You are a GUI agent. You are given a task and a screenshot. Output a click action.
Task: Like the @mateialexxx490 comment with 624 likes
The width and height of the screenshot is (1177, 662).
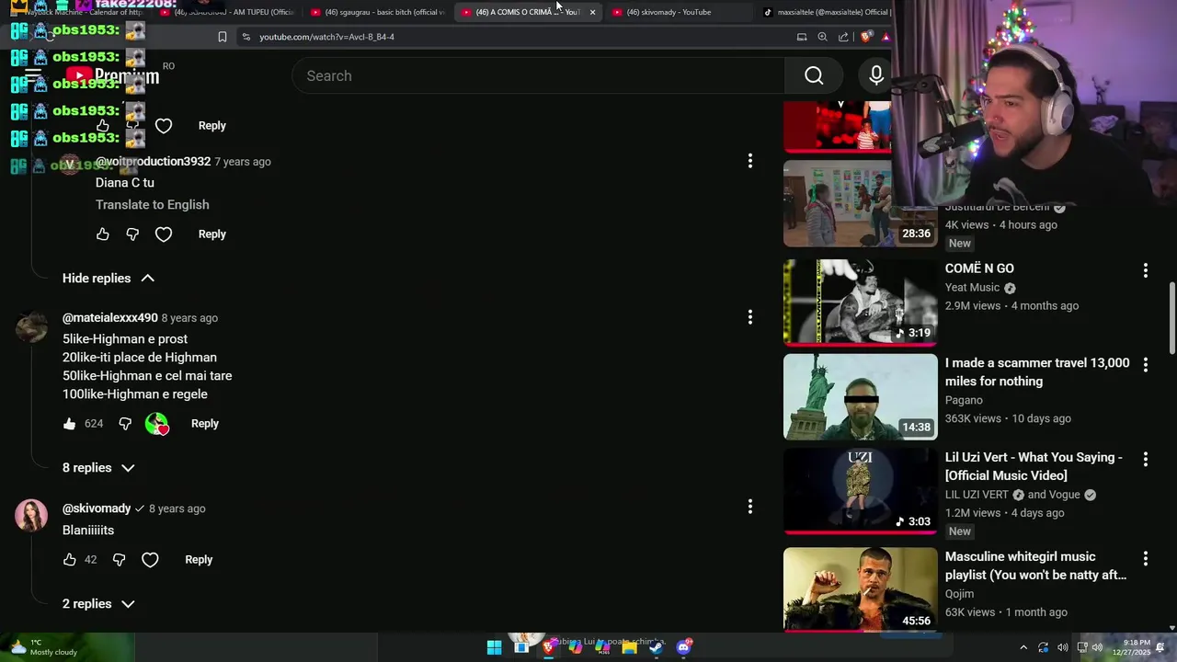[70, 424]
